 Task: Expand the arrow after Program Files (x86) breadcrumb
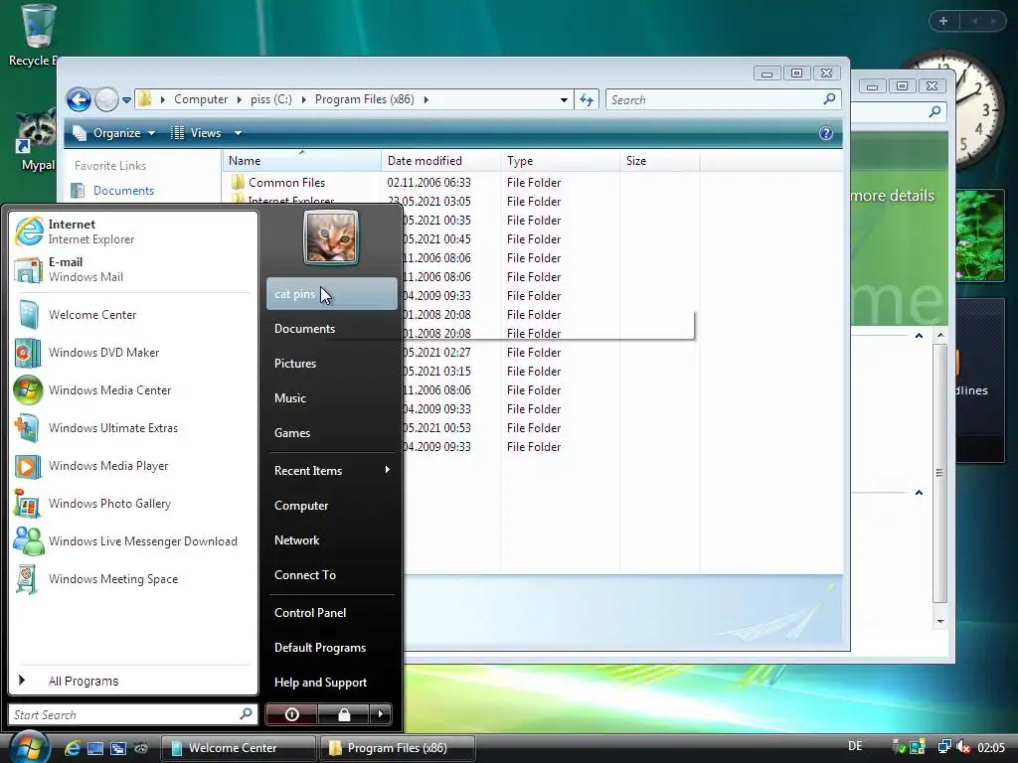[x=426, y=99]
